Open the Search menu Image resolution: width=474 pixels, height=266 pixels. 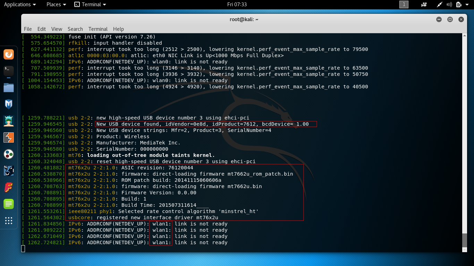(75, 29)
